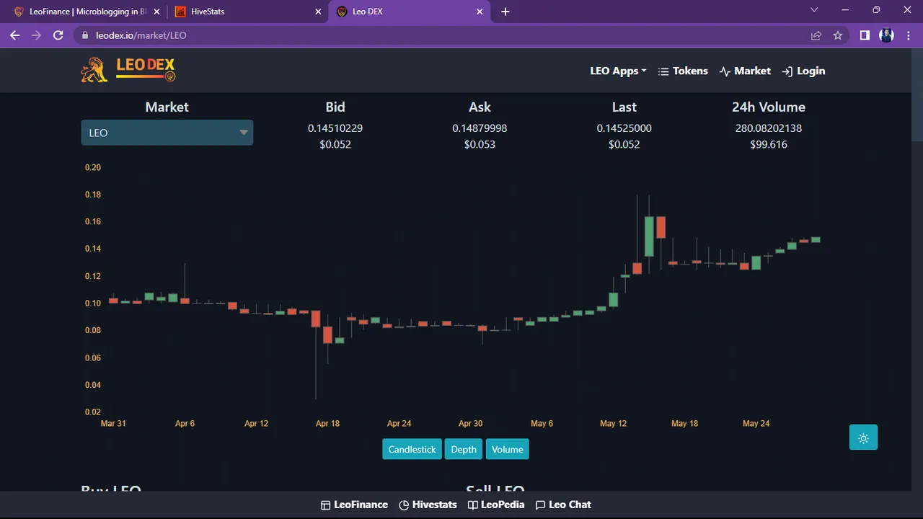Click the Leo DEX lion logo
Screen dimensions: 923x519
(x=128, y=70)
